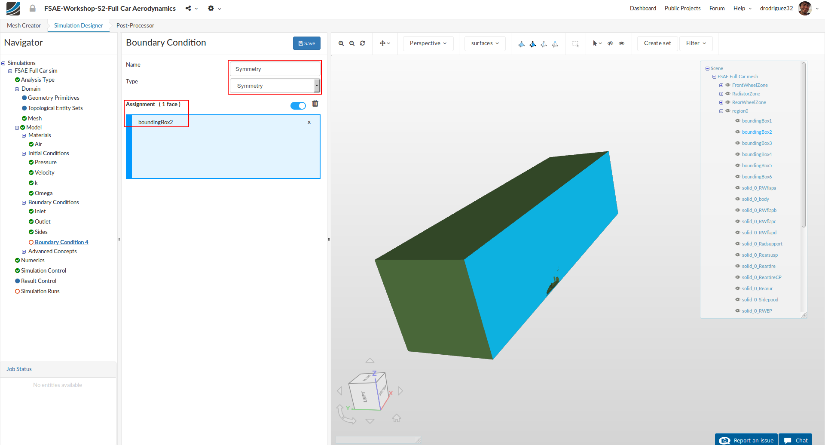Screen dimensions: 825x445
Task: Click the user avatar picture
Action: point(805,8)
